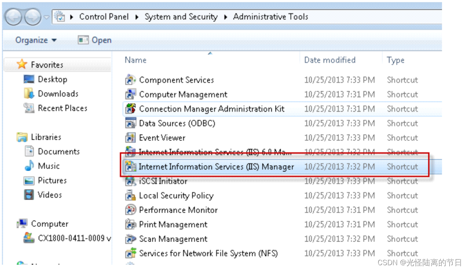Sort by the Type column header
467x270 pixels.
pyautogui.click(x=396, y=60)
